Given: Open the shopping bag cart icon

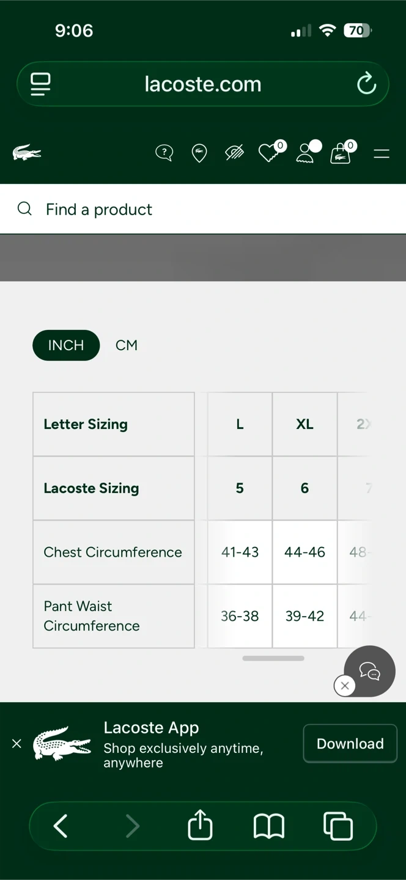Looking at the screenshot, I should click(341, 153).
